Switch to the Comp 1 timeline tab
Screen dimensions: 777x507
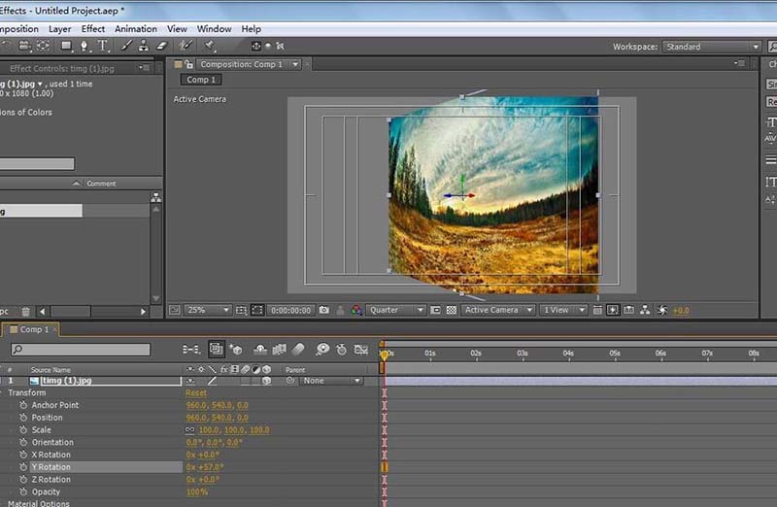pos(32,330)
